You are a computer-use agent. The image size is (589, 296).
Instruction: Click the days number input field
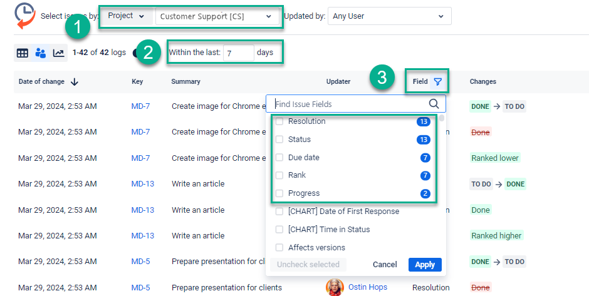237,53
